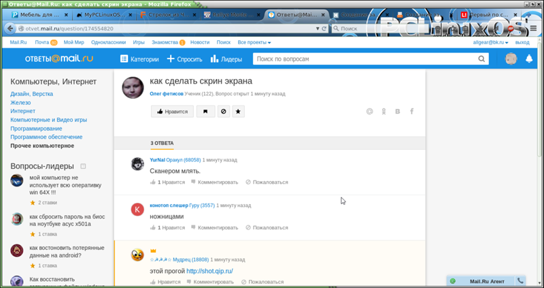The height and width of the screenshot is (288, 544).
Task: Share the question via VK icon
Action: coord(398,111)
